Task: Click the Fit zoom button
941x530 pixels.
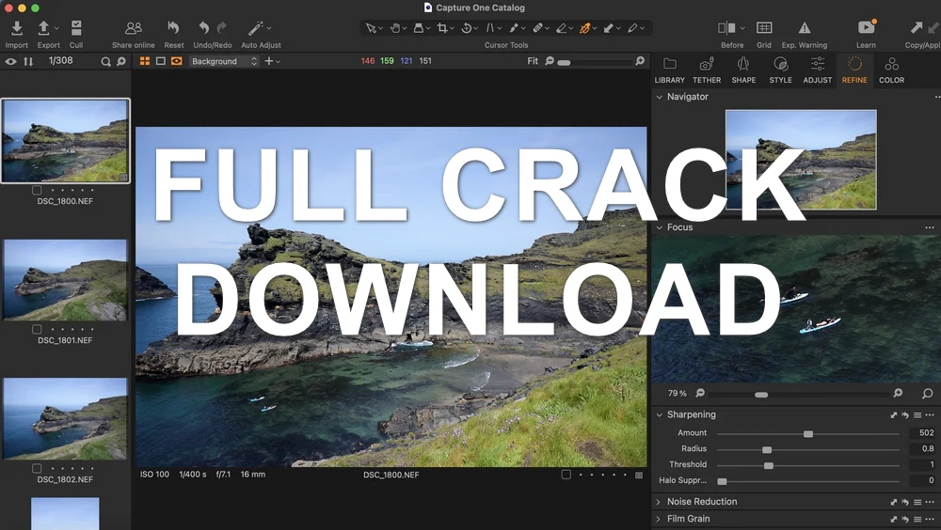Action: tap(533, 61)
